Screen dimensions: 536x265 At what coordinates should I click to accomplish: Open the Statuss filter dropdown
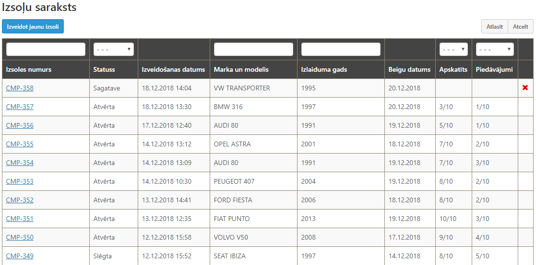coord(113,49)
